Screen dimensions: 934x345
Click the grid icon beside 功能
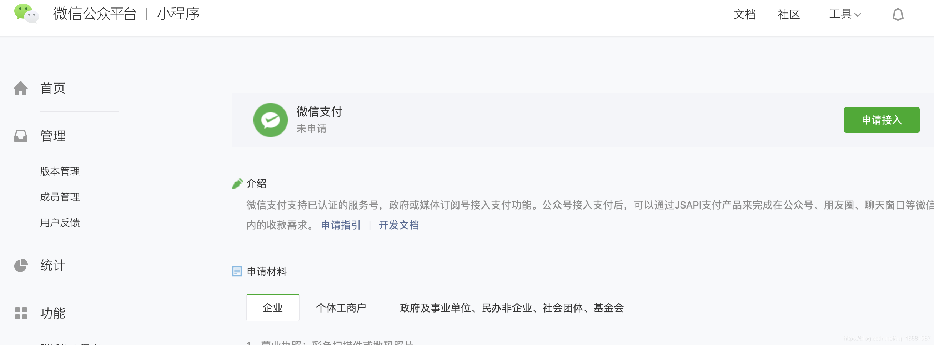(21, 313)
